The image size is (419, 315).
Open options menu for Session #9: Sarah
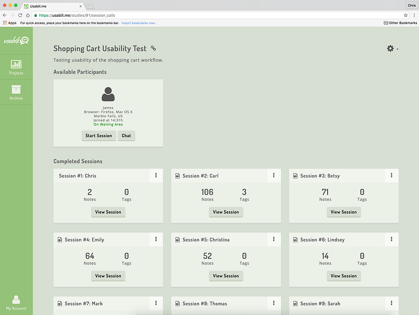pyautogui.click(x=392, y=303)
